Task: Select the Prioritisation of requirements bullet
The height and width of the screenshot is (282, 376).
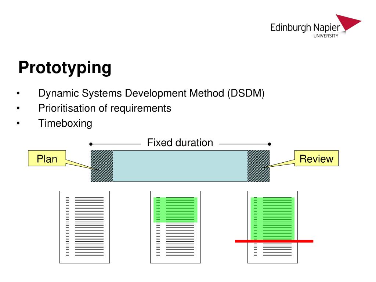Action: tap(105, 108)
